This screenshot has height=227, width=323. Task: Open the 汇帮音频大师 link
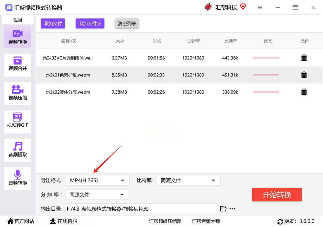click(206, 221)
